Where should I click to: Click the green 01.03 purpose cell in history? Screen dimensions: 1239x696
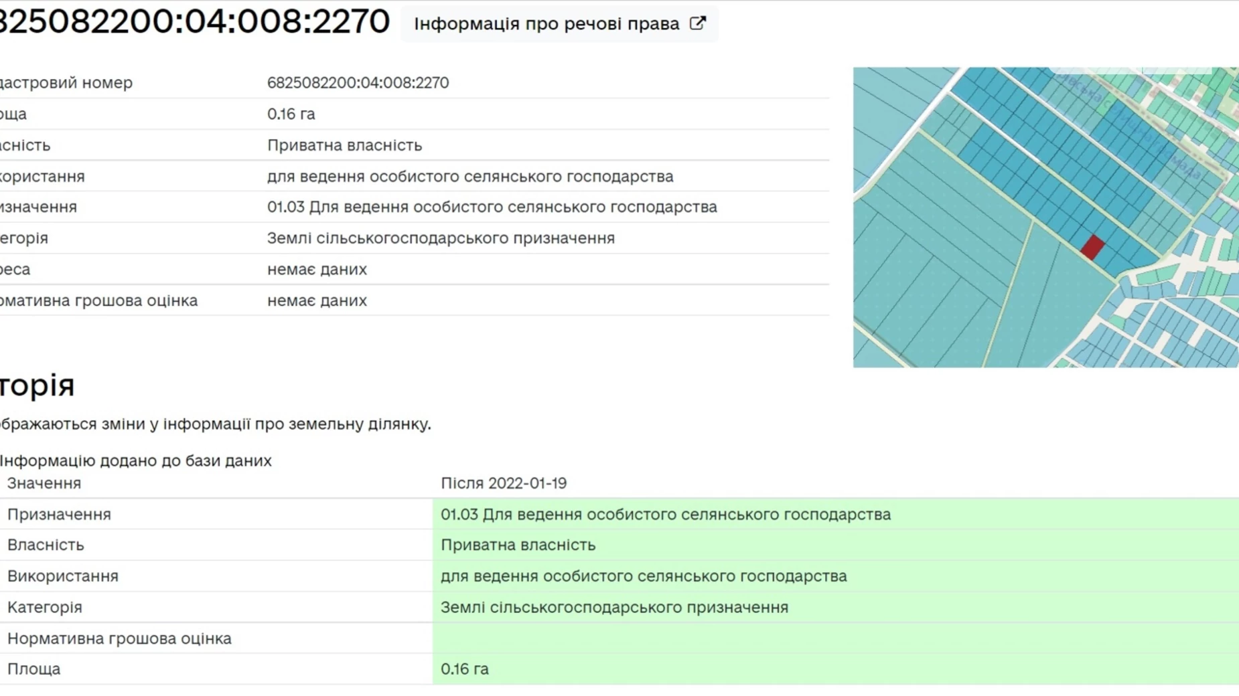[x=836, y=514]
